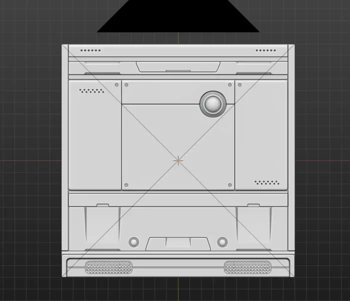
Task: Click the bottom center segmented trapezoid piece
Action: pyautogui.click(x=178, y=243)
